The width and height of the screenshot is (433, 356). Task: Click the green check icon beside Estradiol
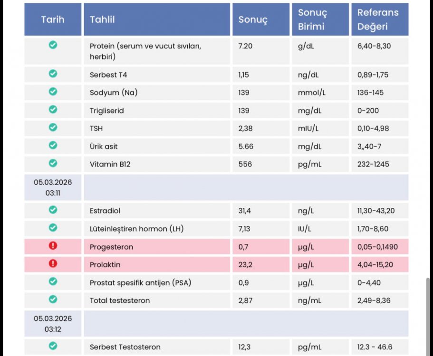tap(53, 210)
